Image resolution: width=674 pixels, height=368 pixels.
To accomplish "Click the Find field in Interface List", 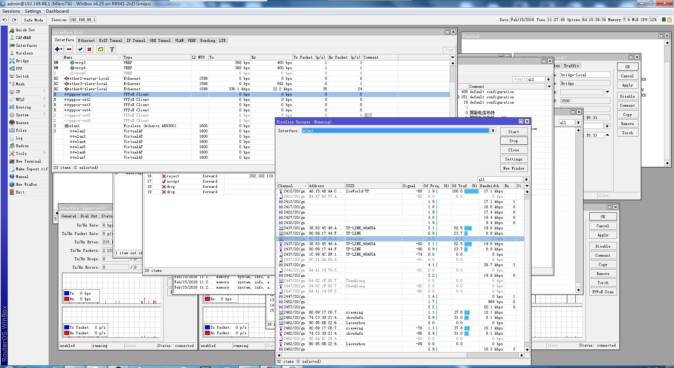I will [x=449, y=50].
